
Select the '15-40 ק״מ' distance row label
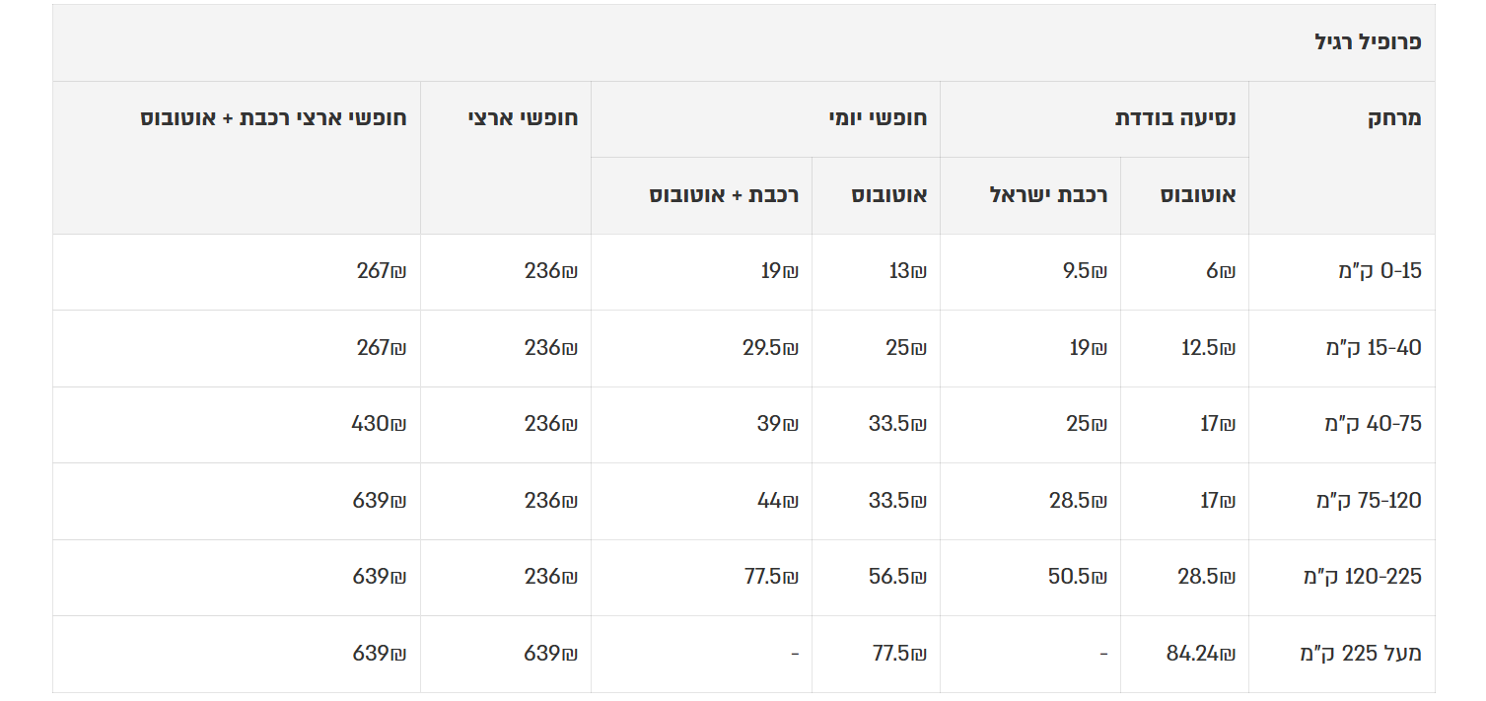1373,347
